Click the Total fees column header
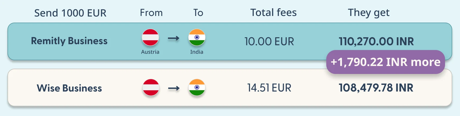The height and width of the screenshot is (116, 460). (273, 13)
